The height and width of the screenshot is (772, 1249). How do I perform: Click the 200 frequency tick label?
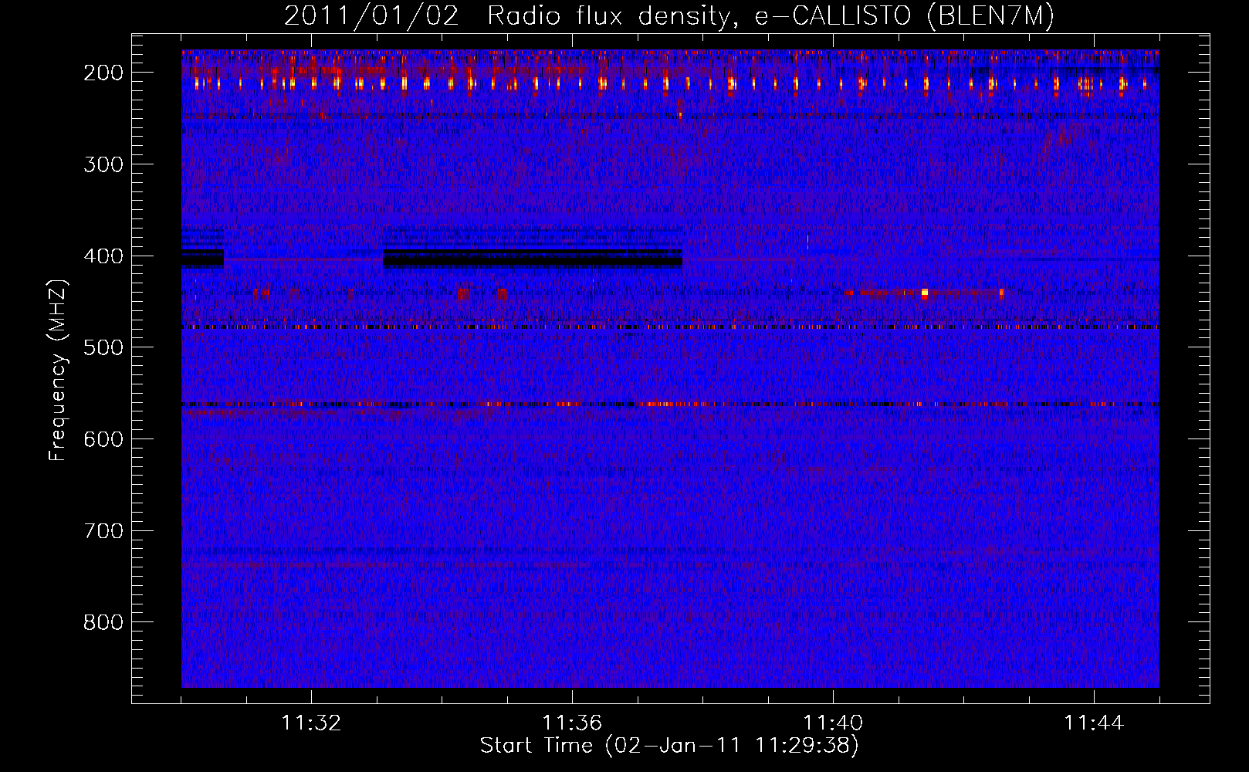click(x=103, y=73)
